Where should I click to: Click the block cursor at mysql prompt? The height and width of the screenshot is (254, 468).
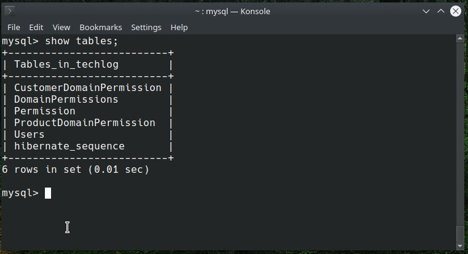click(x=48, y=193)
